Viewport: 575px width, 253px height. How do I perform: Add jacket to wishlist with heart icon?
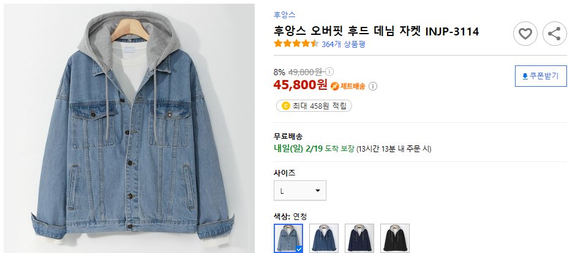click(x=525, y=34)
